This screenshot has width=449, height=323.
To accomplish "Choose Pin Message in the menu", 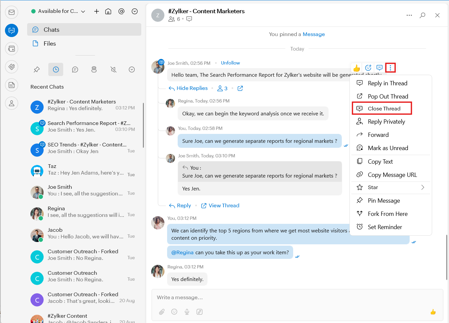I will (384, 201).
